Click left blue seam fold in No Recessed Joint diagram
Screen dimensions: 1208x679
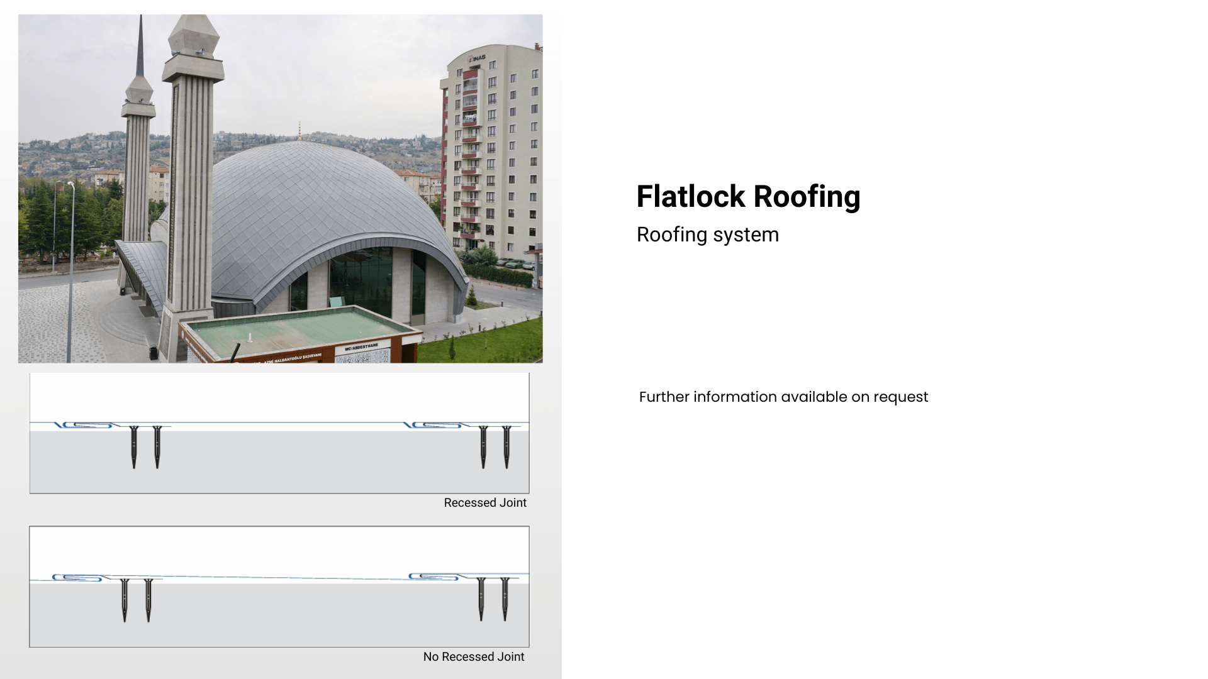tap(78, 577)
